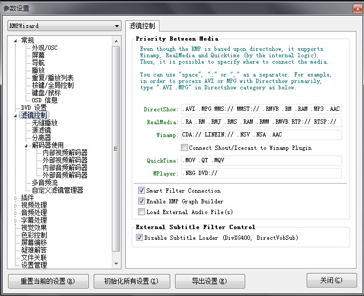Viewport: 364px width, 296px height.
Task: Click the DirectShow extensions input field
Action: click(x=261, y=109)
